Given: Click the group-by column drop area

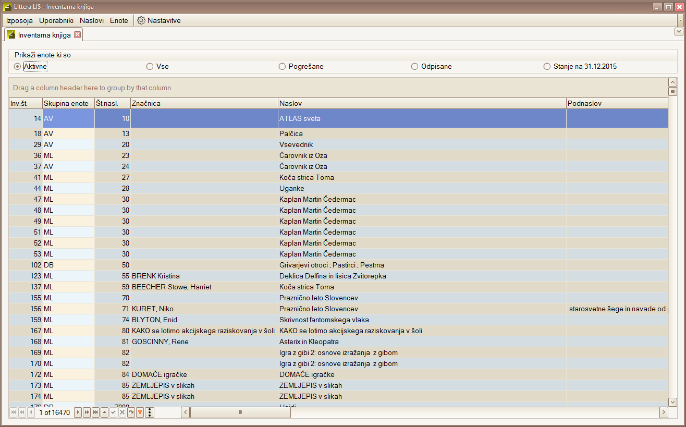Looking at the screenshot, I should coord(338,88).
